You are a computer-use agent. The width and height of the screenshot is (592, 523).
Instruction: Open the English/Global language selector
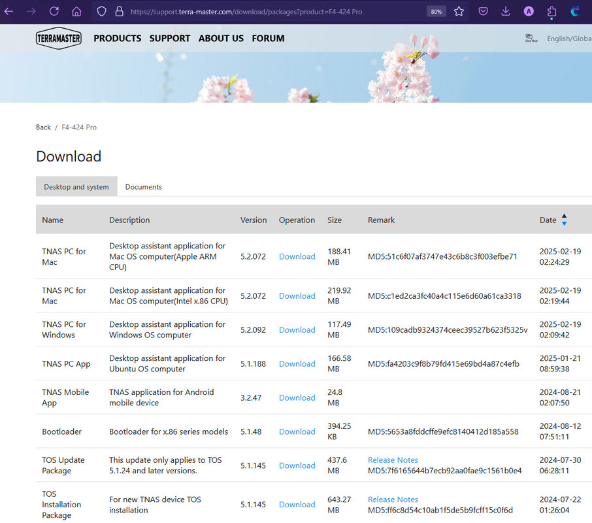tap(569, 39)
